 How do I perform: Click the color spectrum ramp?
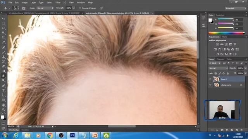click(226, 33)
